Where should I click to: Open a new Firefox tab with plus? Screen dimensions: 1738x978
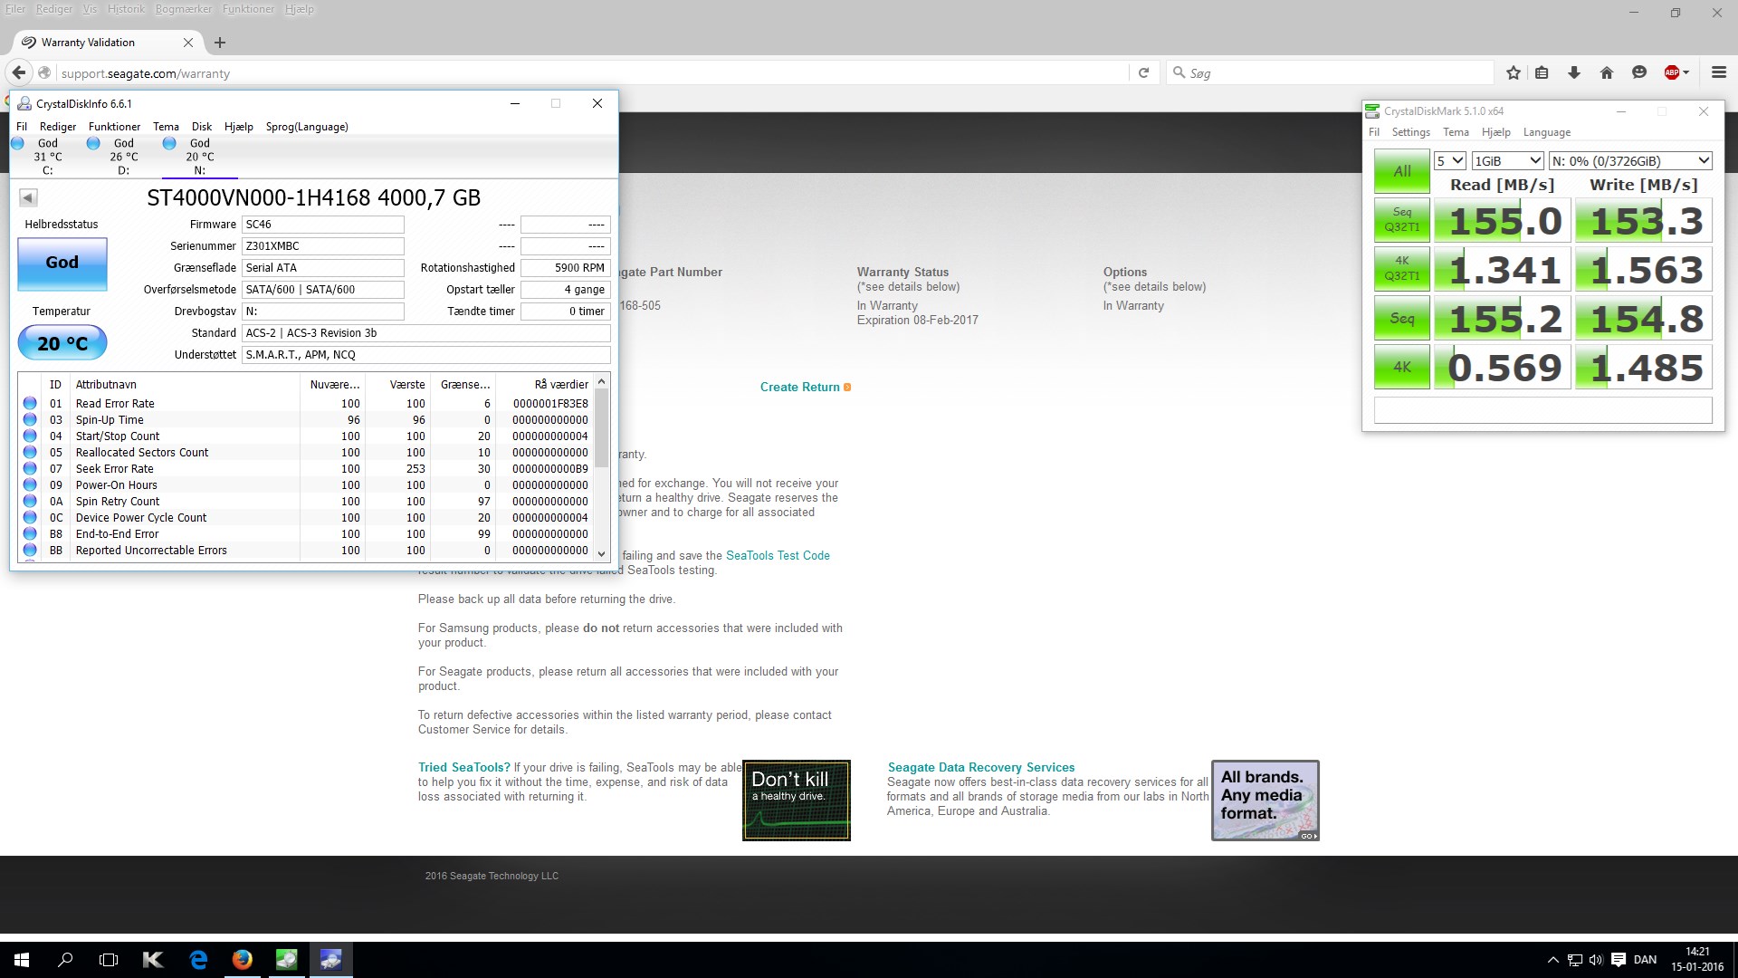pyautogui.click(x=220, y=43)
